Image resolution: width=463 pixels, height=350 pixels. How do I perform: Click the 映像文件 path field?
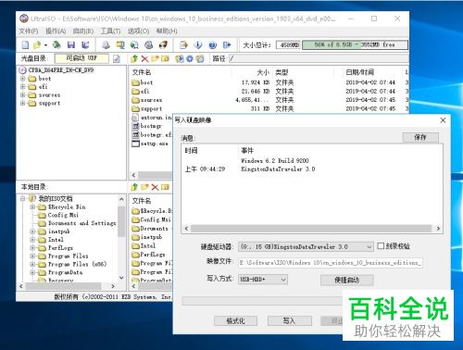point(331,263)
